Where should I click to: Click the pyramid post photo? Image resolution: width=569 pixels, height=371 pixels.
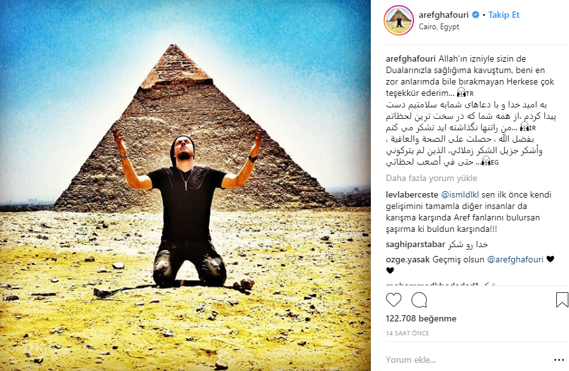(185, 185)
